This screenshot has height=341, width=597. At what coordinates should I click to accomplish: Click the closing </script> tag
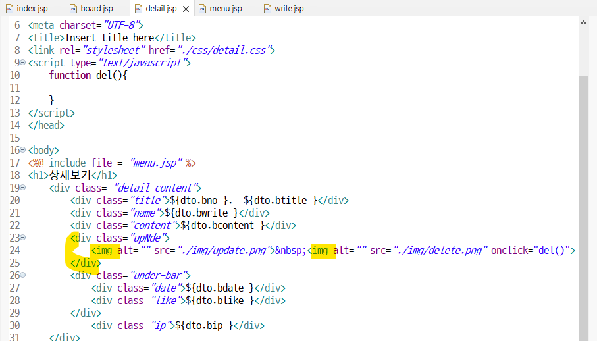pyautogui.click(x=51, y=113)
